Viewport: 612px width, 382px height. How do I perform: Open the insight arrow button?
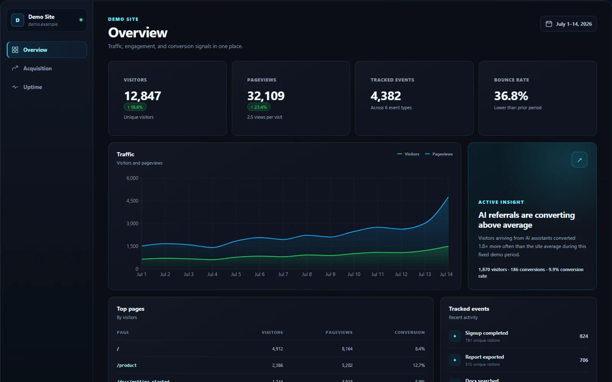(579, 160)
